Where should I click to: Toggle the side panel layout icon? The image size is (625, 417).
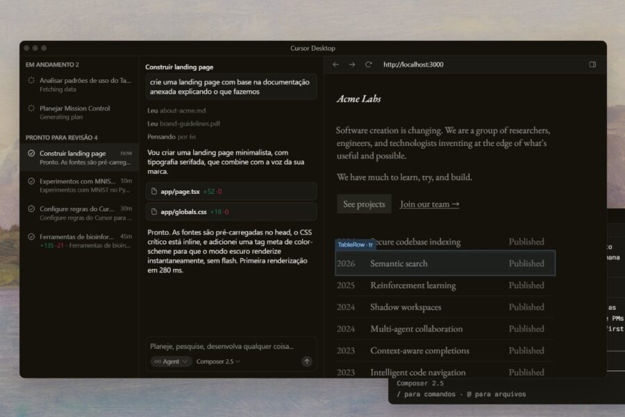coord(592,65)
